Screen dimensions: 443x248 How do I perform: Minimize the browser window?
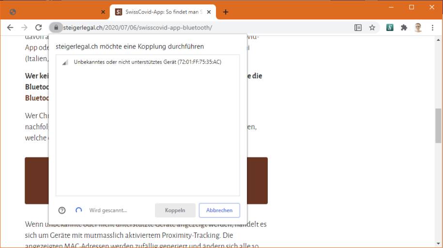(391, 7)
